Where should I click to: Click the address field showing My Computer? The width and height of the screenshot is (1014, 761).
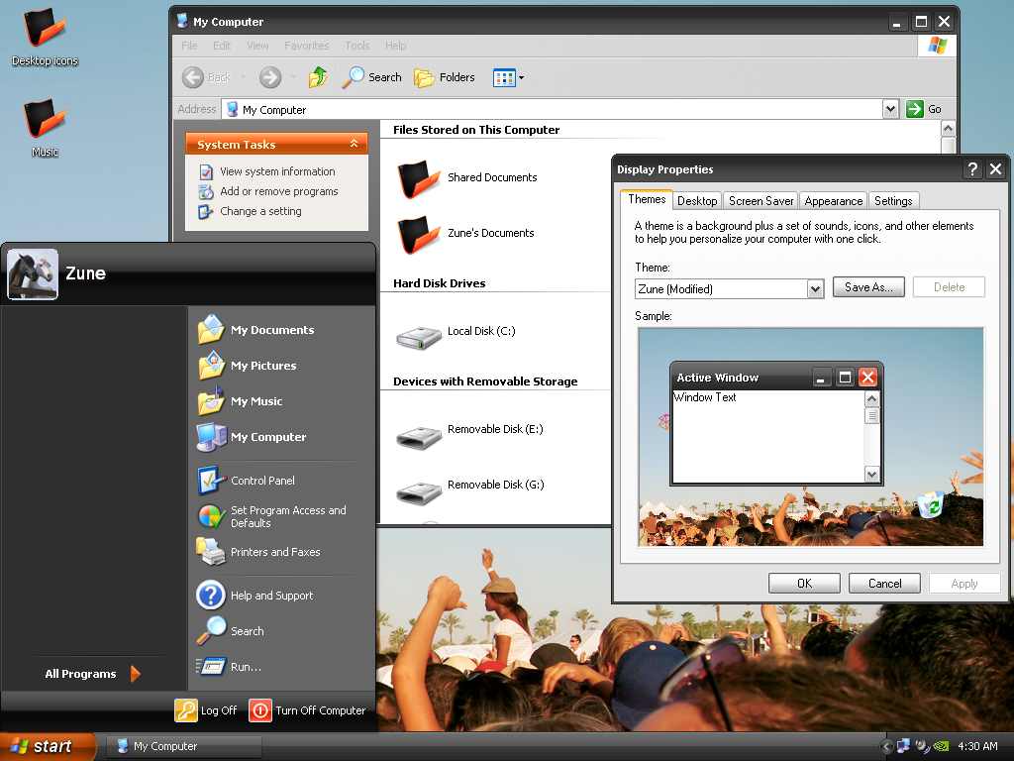pyautogui.click(x=553, y=109)
